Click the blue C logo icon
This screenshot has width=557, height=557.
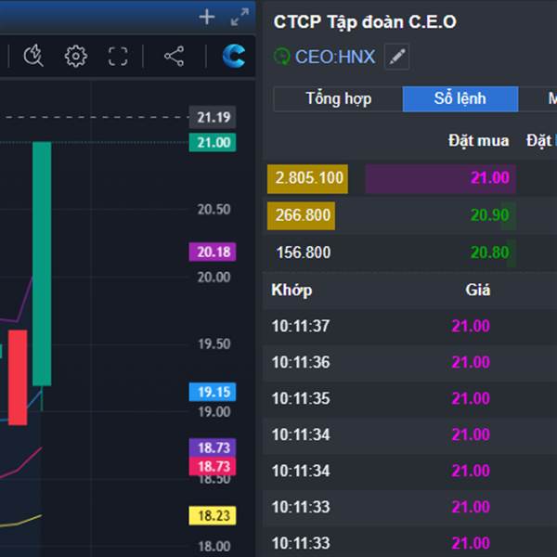[234, 56]
